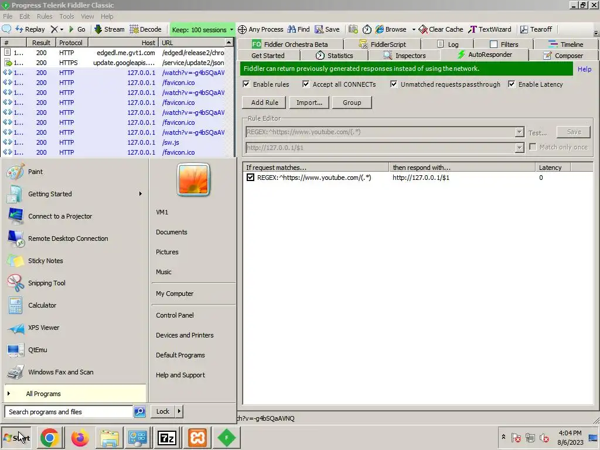Click the Test... link in Rule Editor
This screenshot has height=450, width=600.
537,133
